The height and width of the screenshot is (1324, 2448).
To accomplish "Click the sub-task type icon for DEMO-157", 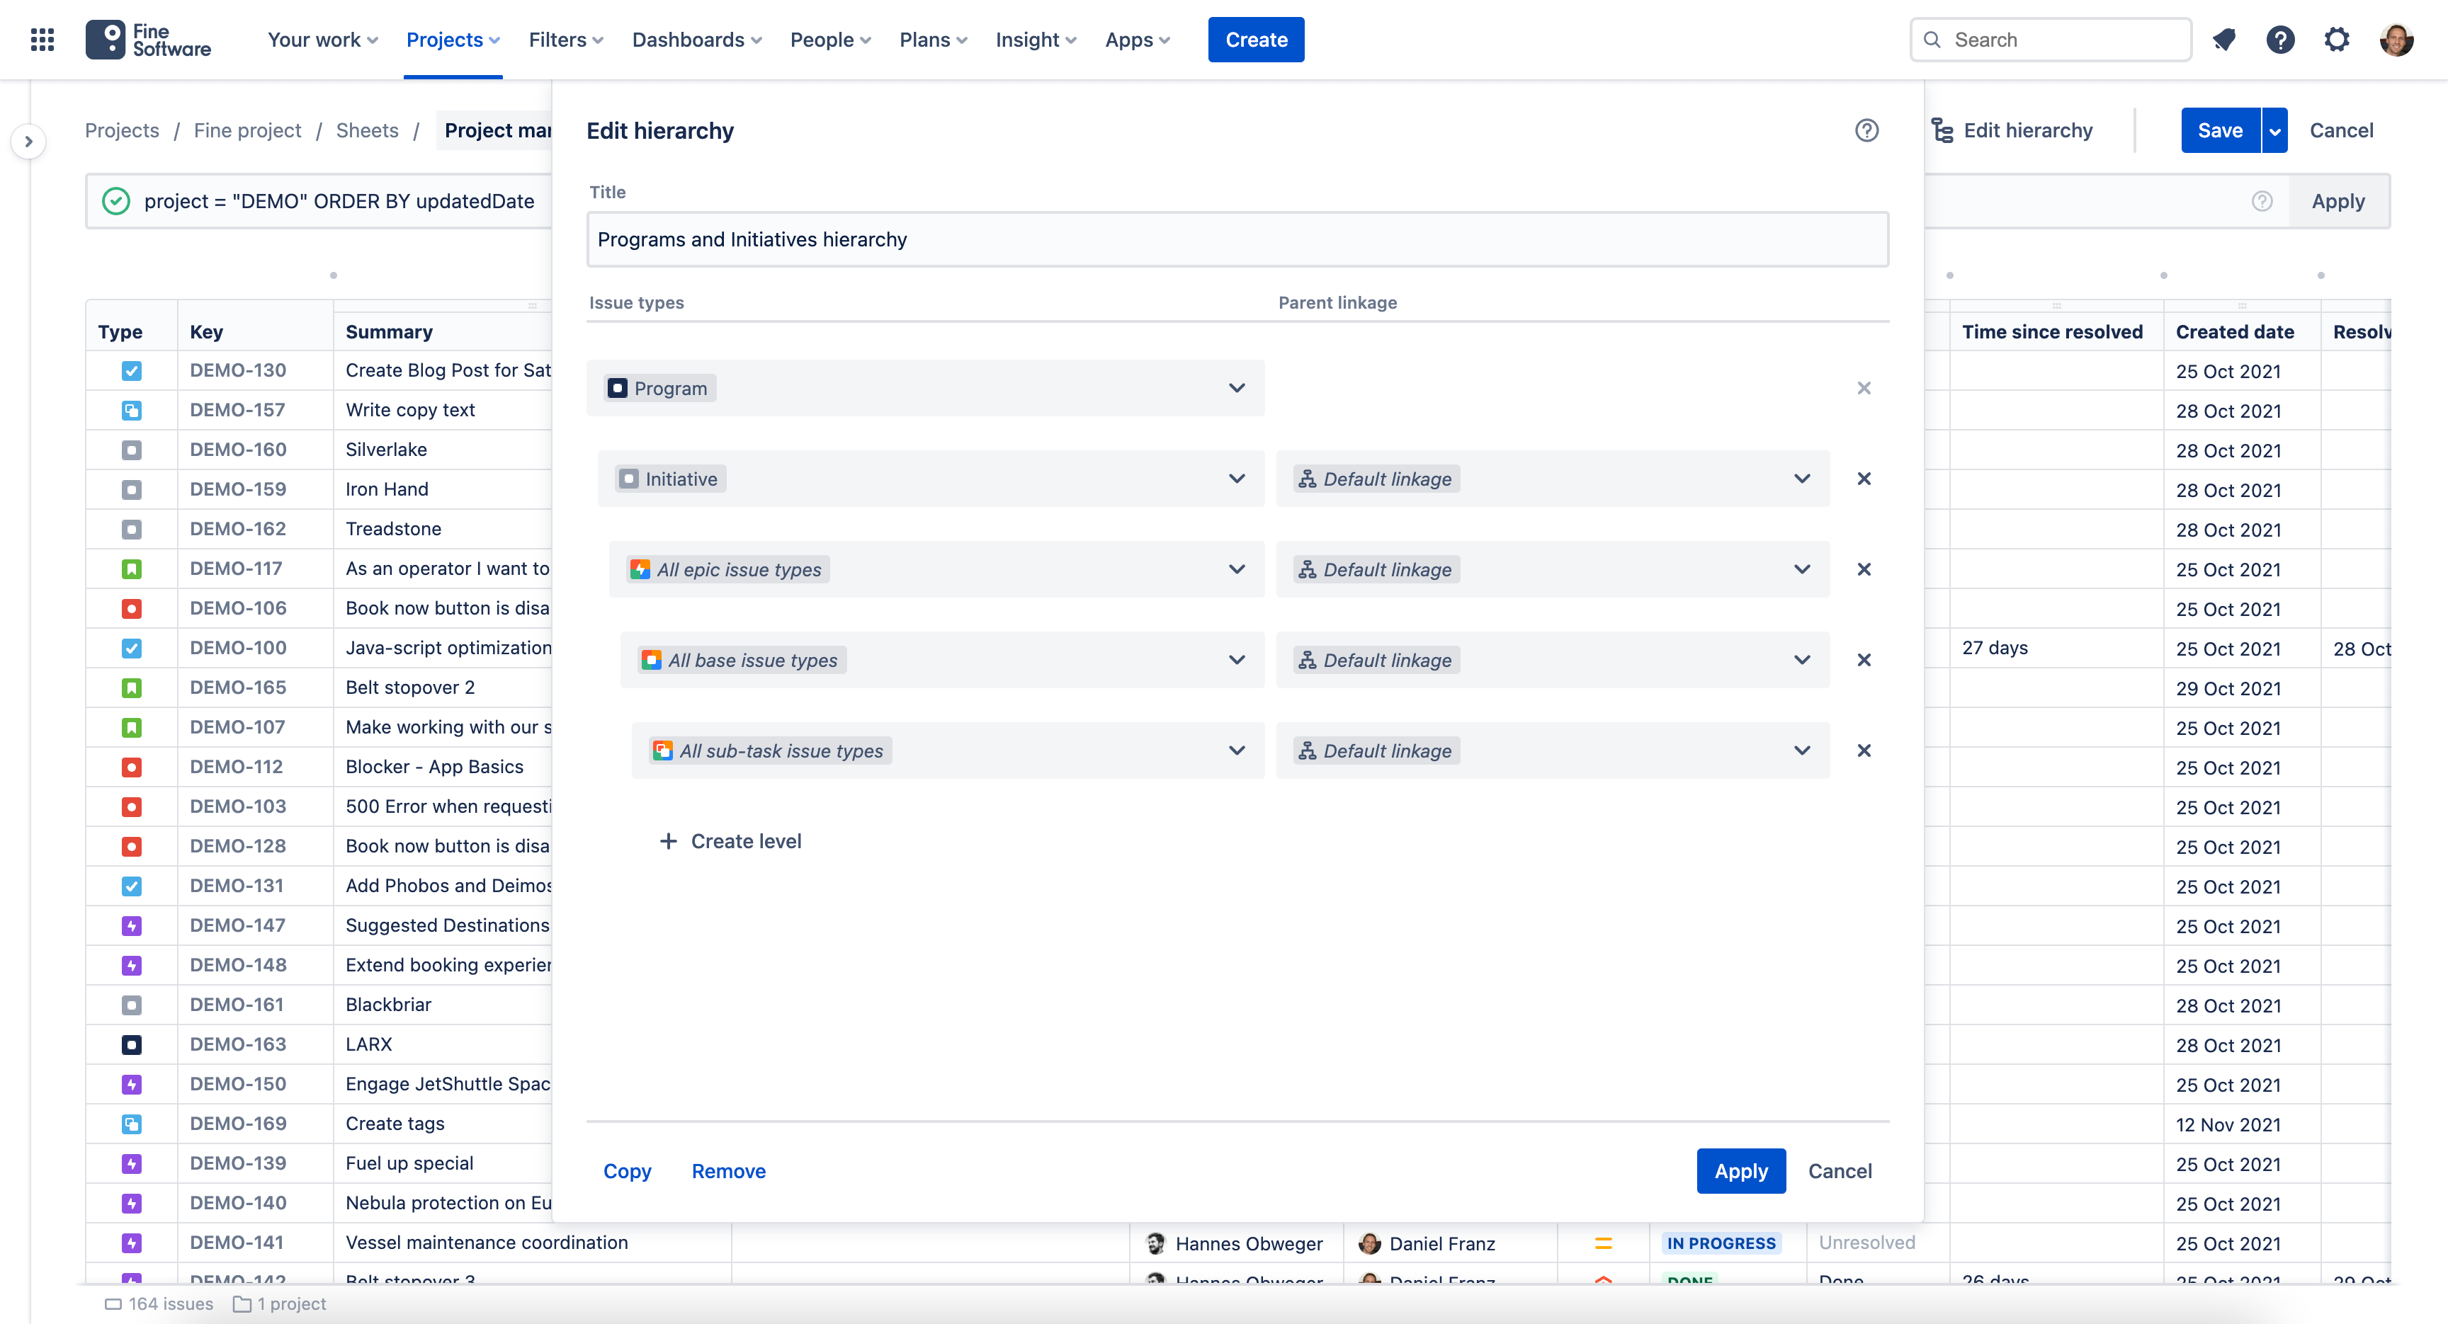I will [x=131, y=411].
